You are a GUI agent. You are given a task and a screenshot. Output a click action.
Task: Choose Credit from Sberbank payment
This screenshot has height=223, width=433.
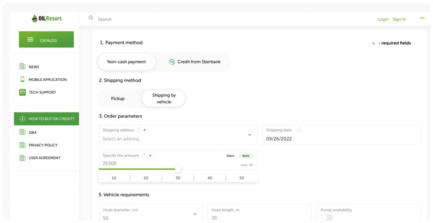(x=194, y=62)
